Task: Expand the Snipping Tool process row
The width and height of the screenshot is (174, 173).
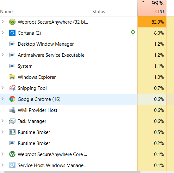Action: 3,88
